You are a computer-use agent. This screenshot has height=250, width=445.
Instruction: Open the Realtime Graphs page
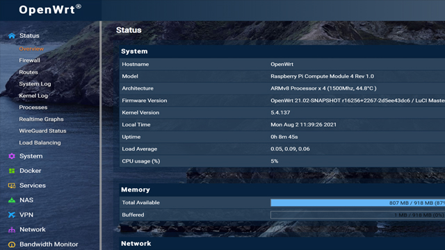(x=41, y=119)
